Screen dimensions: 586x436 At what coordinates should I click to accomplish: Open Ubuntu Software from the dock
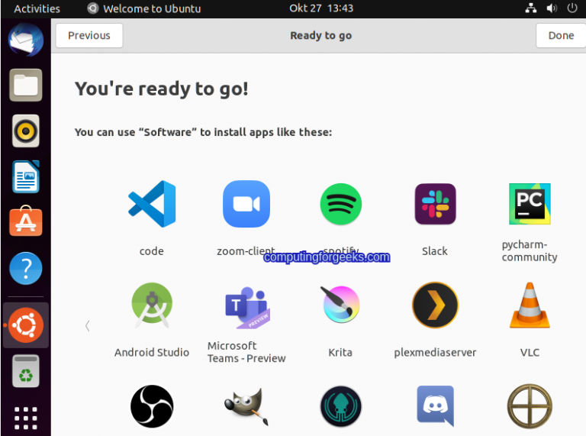pos(26,221)
